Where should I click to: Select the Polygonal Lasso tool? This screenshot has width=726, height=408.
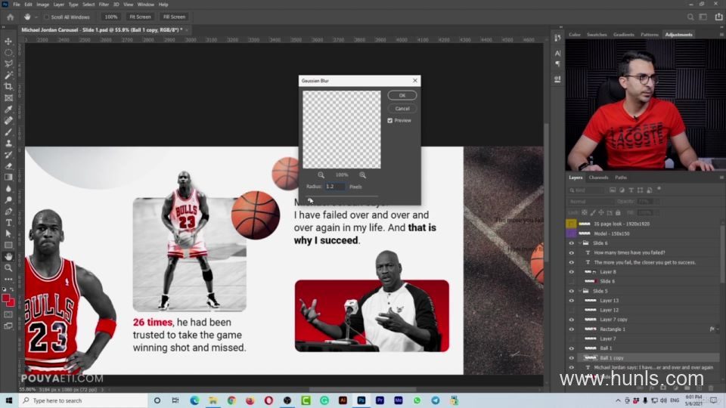point(8,63)
